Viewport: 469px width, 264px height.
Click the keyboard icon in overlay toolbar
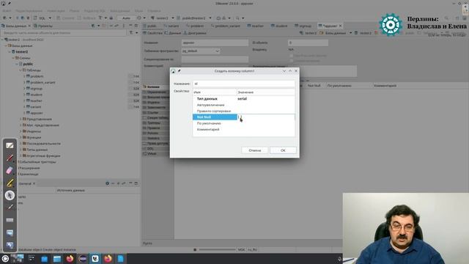point(10,220)
